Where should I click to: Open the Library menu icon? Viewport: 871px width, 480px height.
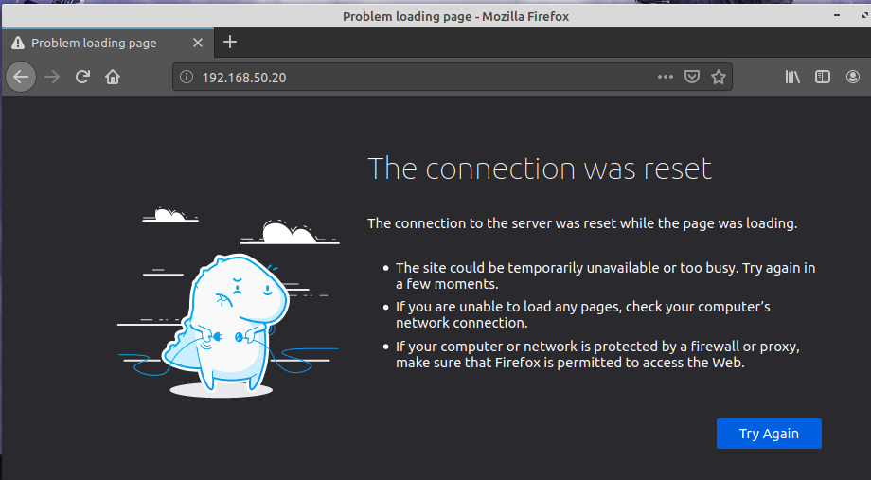pos(792,77)
